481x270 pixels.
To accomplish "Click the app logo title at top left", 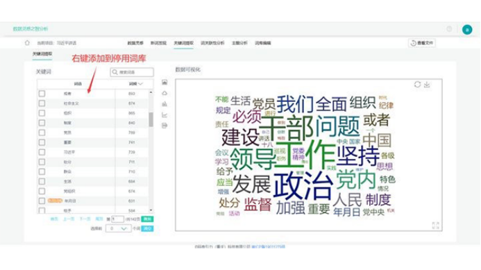I will click(x=31, y=29).
